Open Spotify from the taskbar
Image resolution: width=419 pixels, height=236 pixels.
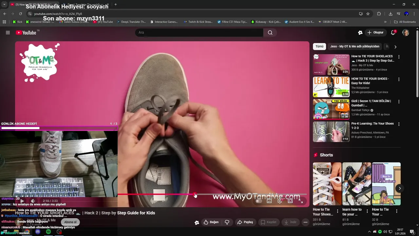[x=48, y=232]
